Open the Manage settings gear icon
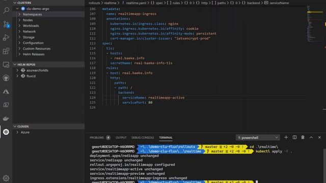Image resolution: width=326 pixels, height=183 pixels. 6,178
